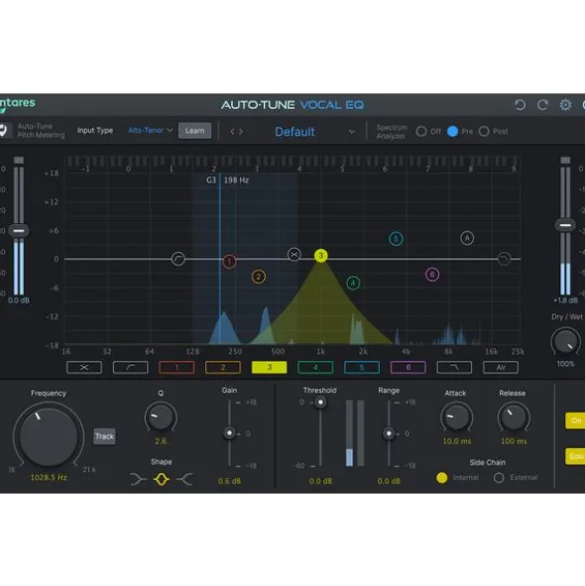Click the input level fader handle

click(x=18, y=231)
